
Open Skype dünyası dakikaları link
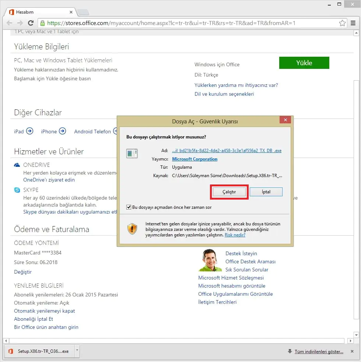tap(70, 212)
